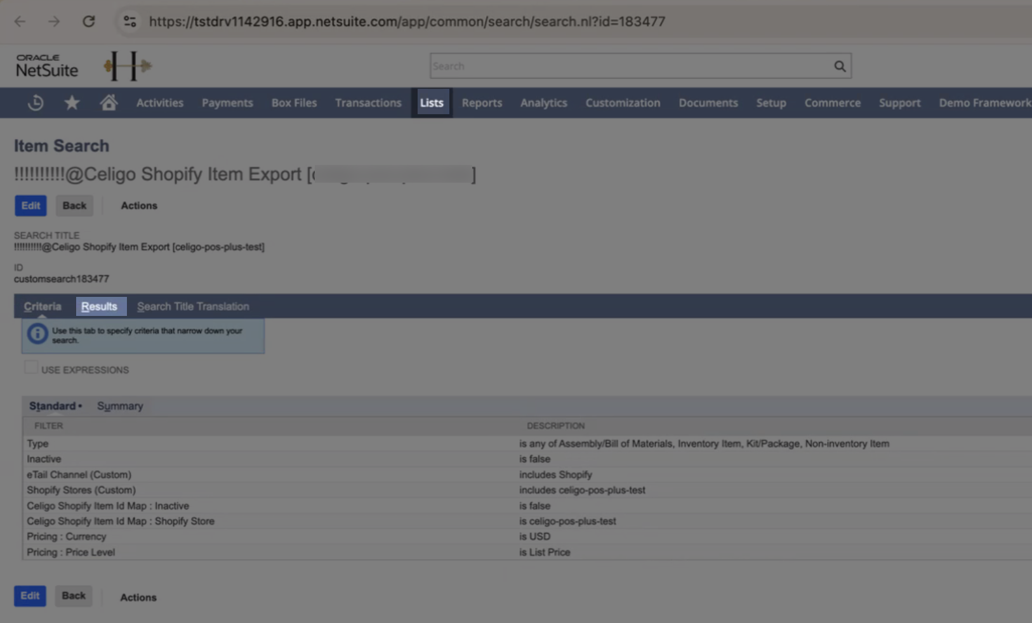The image size is (1032, 623).
Task: Click the Oracle NetSuite logo
Action: 47,66
